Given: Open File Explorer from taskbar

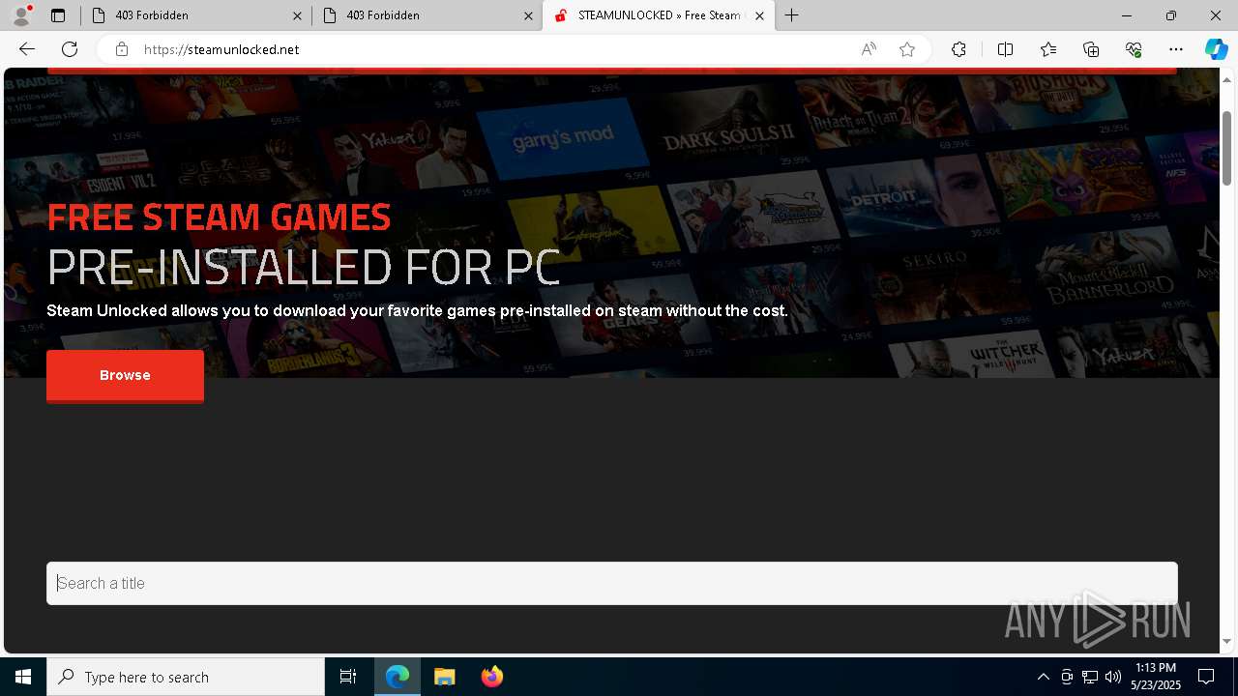Looking at the screenshot, I should click(444, 677).
